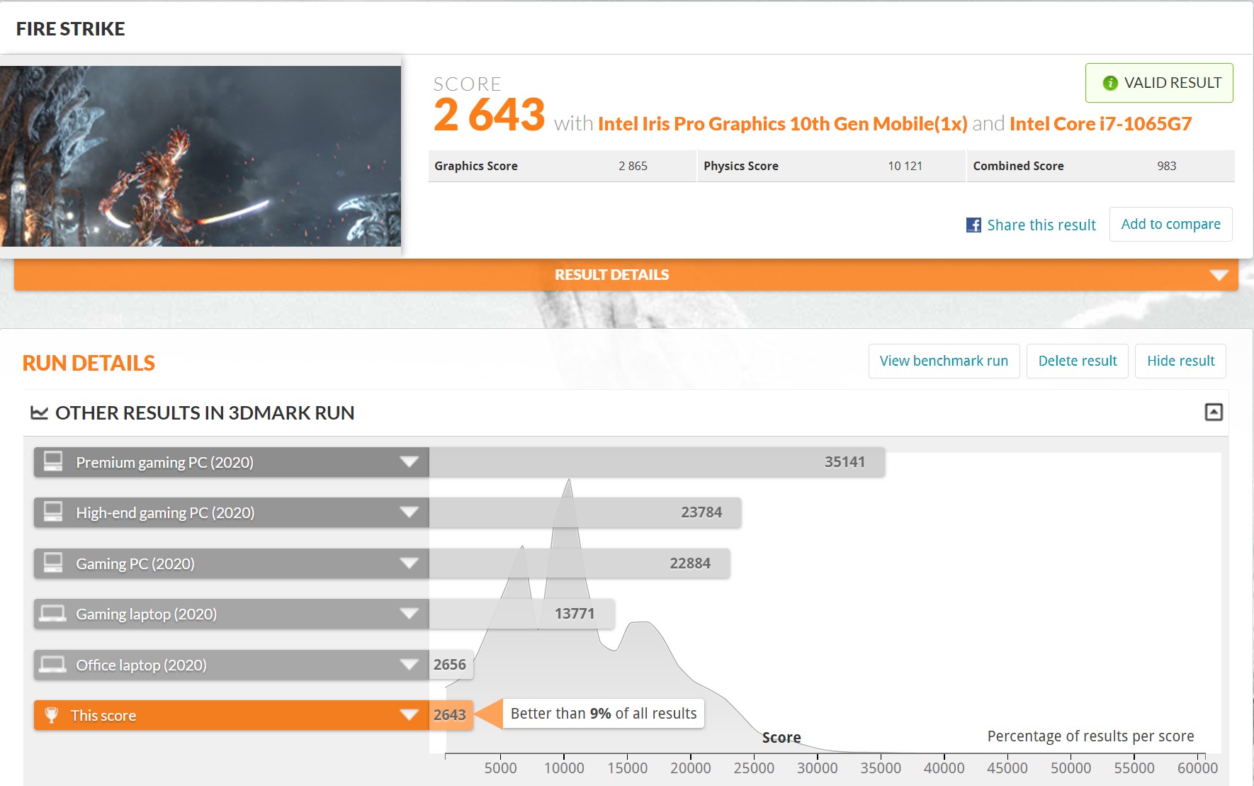Click Delete result button
The image size is (1254, 786).
click(x=1078, y=361)
